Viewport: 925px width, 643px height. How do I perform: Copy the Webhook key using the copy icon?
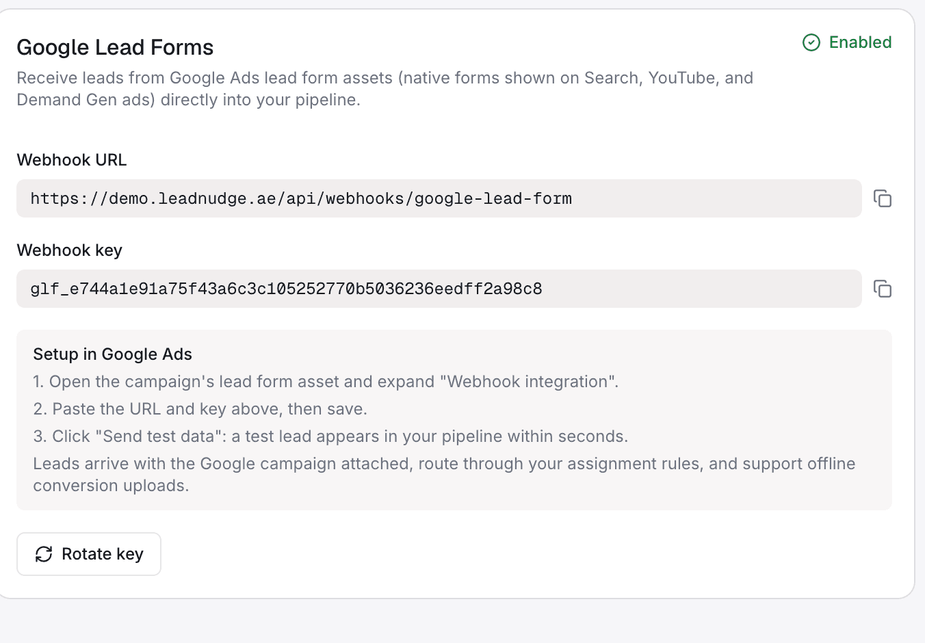click(x=883, y=289)
